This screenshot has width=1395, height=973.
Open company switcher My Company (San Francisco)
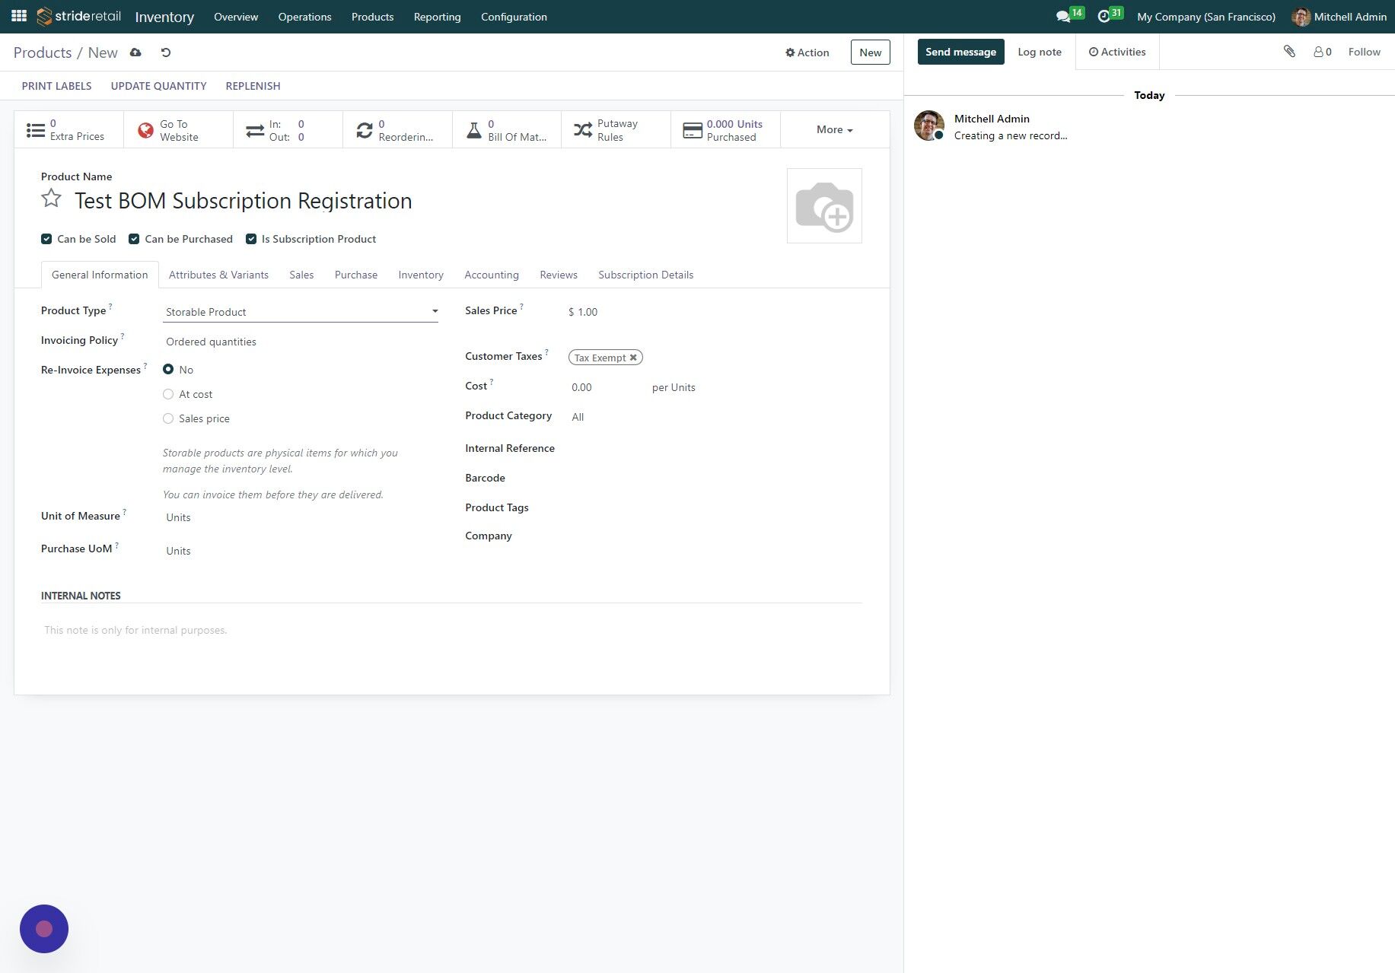pos(1206,17)
